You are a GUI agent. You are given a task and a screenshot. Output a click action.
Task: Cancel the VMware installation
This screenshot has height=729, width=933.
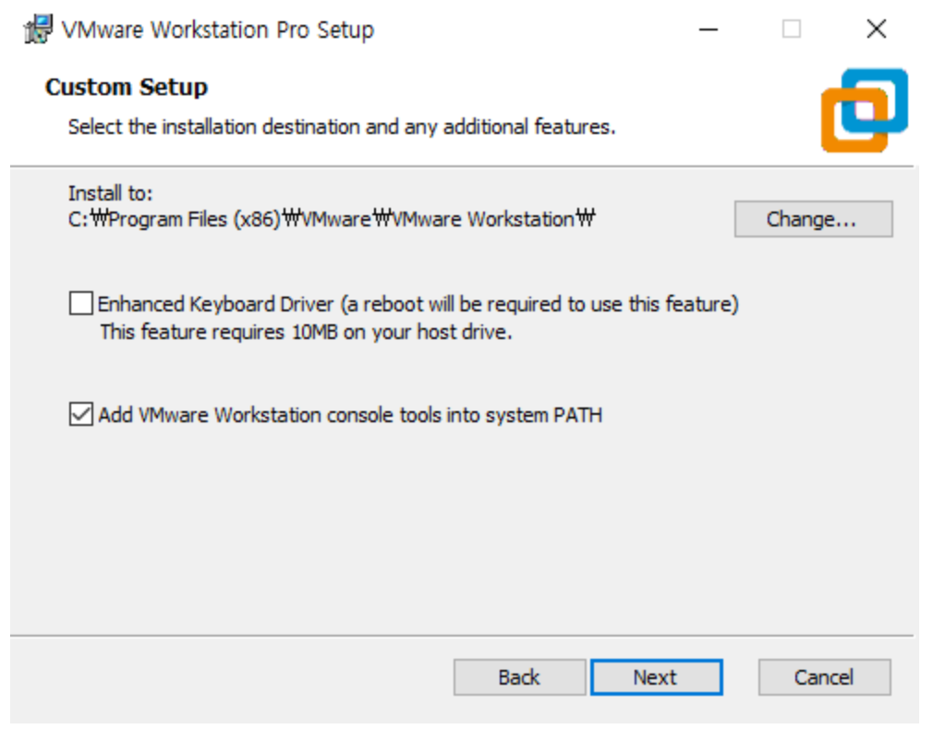(824, 677)
